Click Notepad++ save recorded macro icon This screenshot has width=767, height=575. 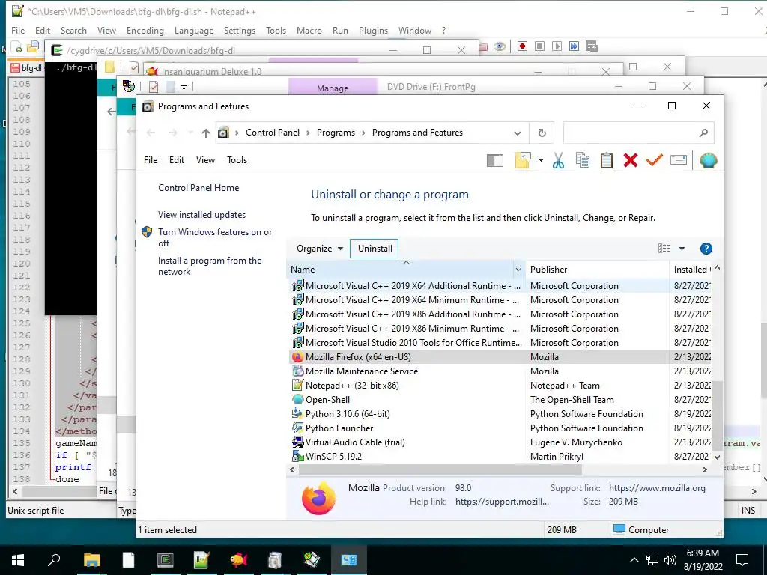(x=592, y=46)
